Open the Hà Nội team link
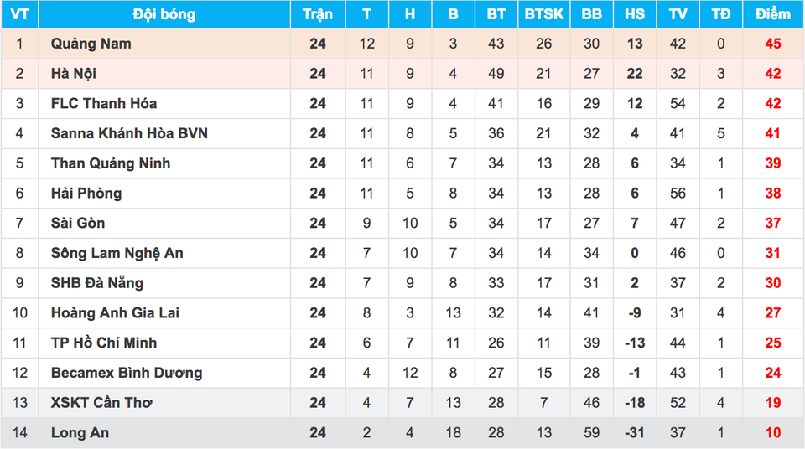The image size is (805, 449). point(74,74)
